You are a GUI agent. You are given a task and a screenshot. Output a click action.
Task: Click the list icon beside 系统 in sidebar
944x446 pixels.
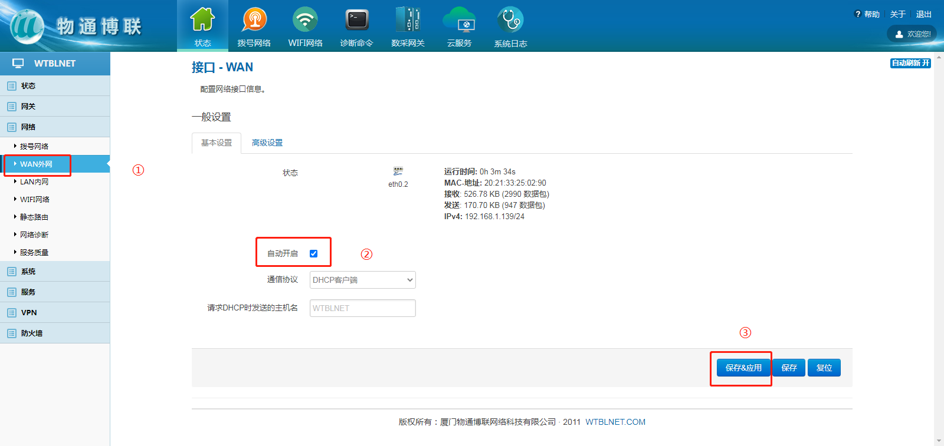tap(12, 272)
